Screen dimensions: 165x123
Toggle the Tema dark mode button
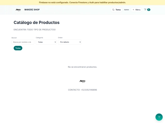116,10
